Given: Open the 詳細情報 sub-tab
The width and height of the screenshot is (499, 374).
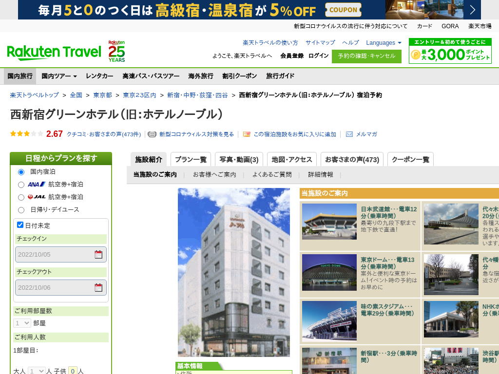Looking at the screenshot, I should point(321,175).
